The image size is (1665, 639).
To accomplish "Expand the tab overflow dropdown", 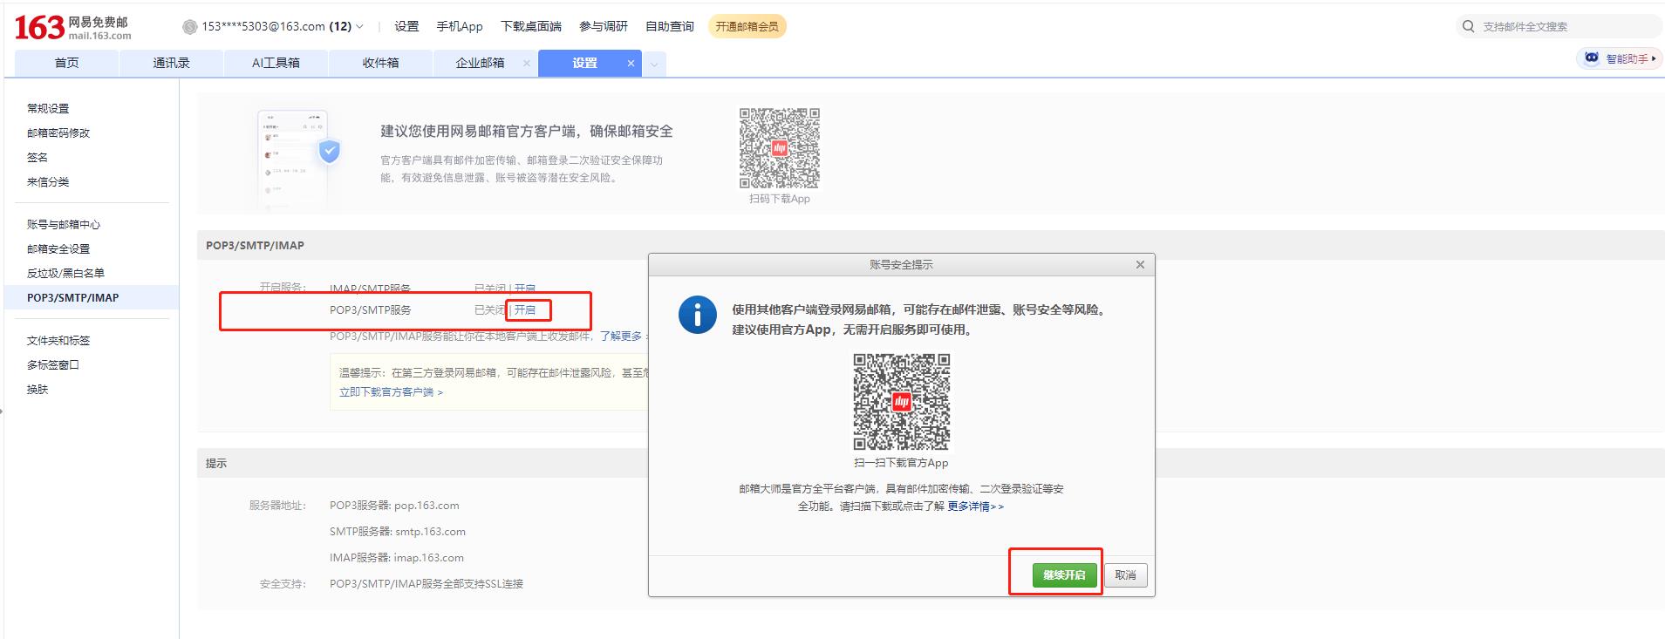I will click(654, 64).
